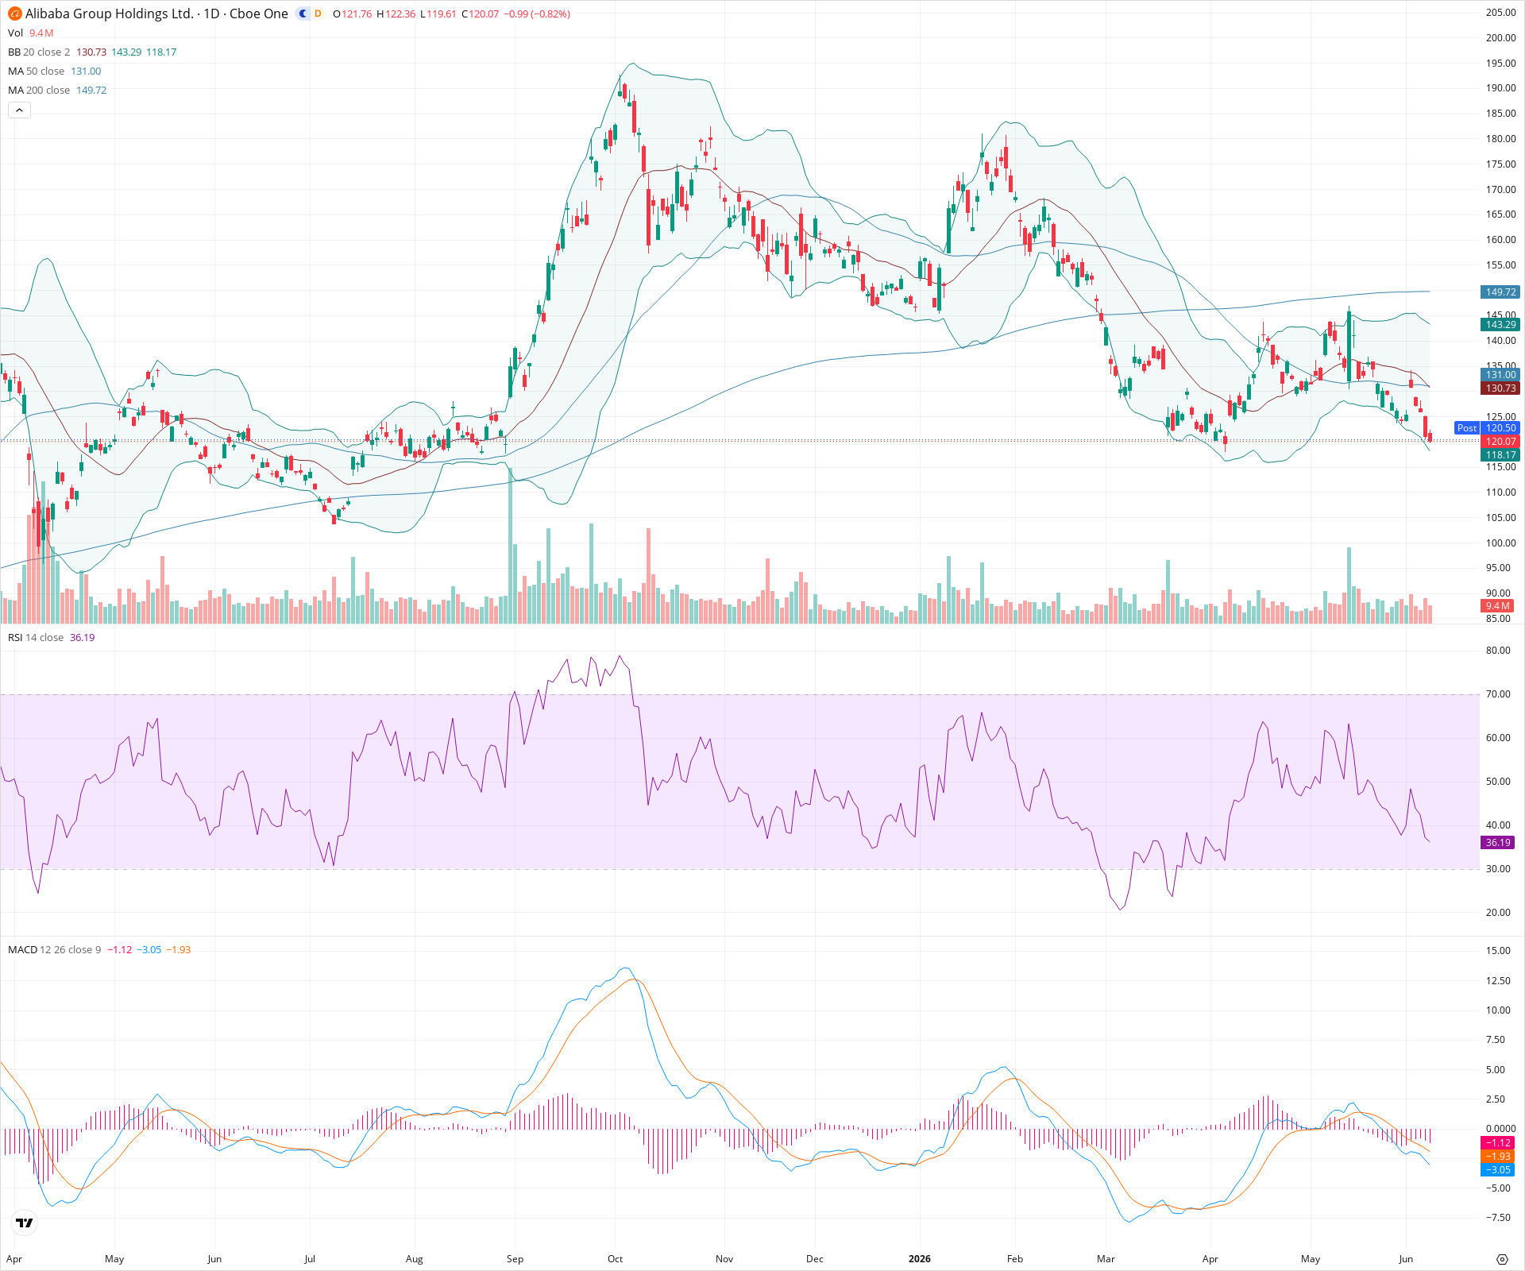Click the Feb label on the time axis
The width and height of the screenshot is (1525, 1271).
click(1015, 1259)
